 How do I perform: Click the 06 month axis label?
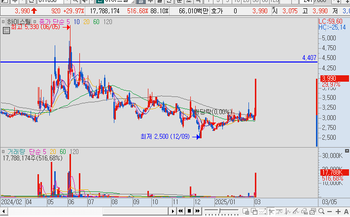point(71,202)
